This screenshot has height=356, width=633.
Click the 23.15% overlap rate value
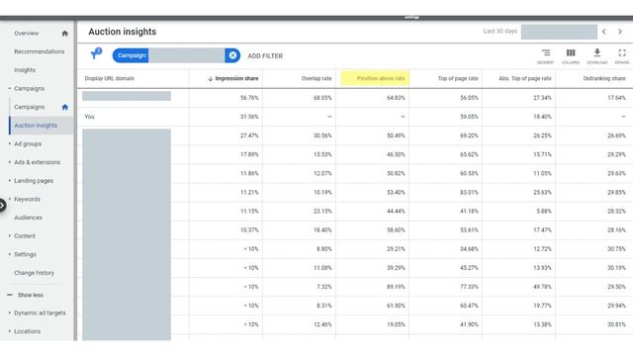(322, 211)
